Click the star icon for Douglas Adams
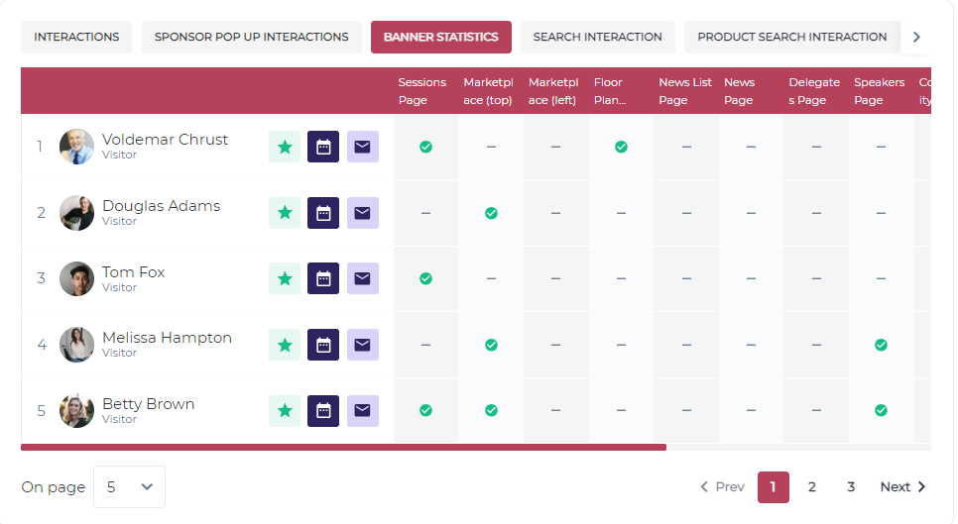The image size is (958, 524). (x=285, y=213)
